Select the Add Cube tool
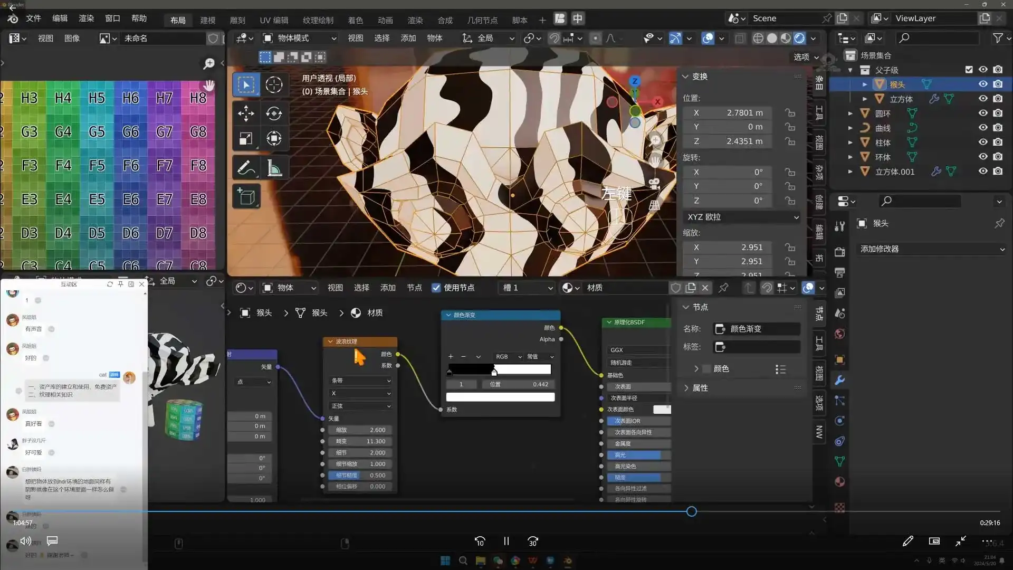 [246, 197]
